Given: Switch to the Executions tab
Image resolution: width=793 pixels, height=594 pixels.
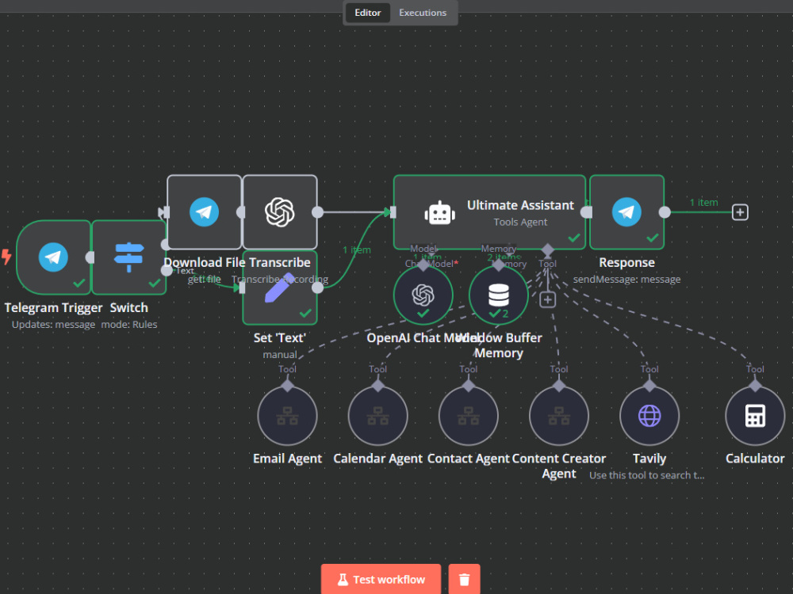Looking at the screenshot, I should (423, 13).
